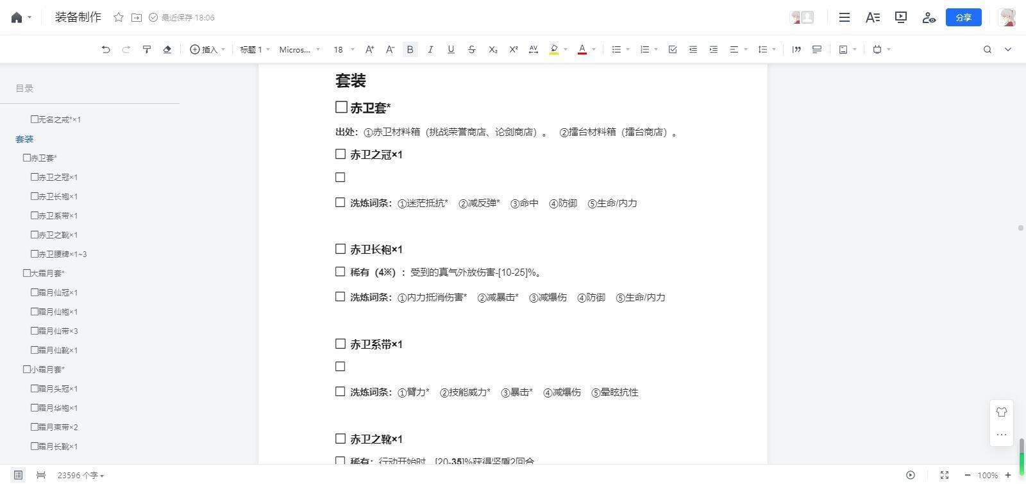Screen dimensions: 1026x484
Task: Click the move-to-folder icon
Action: pos(137,18)
